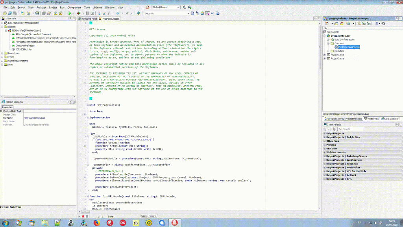403x227 pixels.
Task: Click the Windows Start button
Action: (5, 223)
